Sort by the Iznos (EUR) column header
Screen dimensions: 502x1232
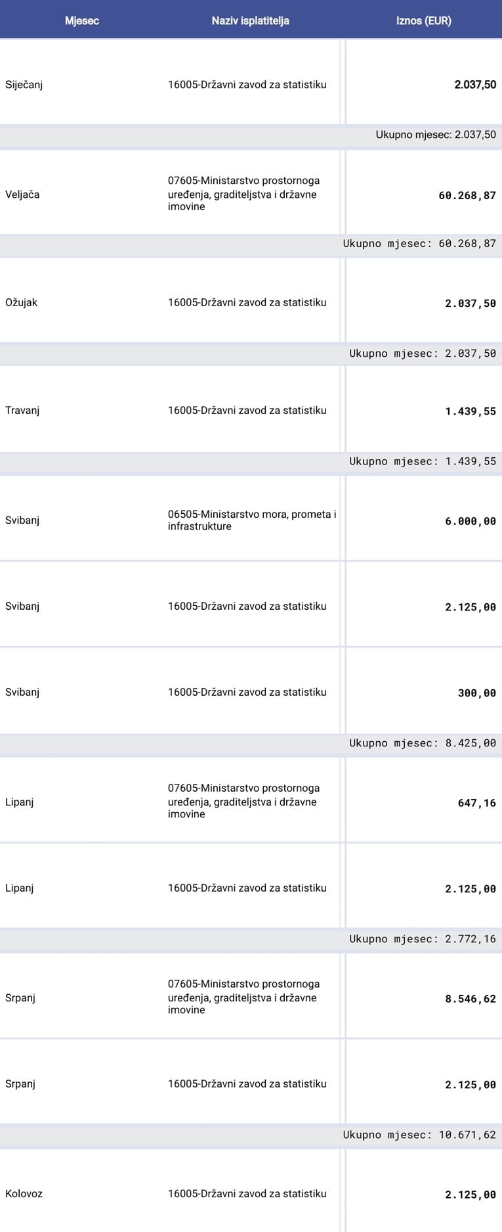[423, 21]
